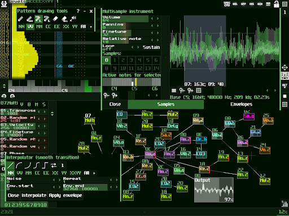This screenshot has width=289, height=216.
Task: Click the help question mark in Pattern tools
Action: point(78,11)
